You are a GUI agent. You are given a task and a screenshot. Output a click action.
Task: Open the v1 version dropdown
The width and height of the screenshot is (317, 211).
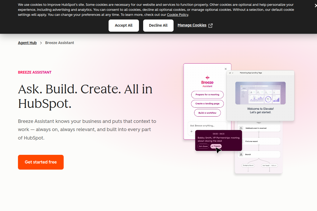click(231, 73)
